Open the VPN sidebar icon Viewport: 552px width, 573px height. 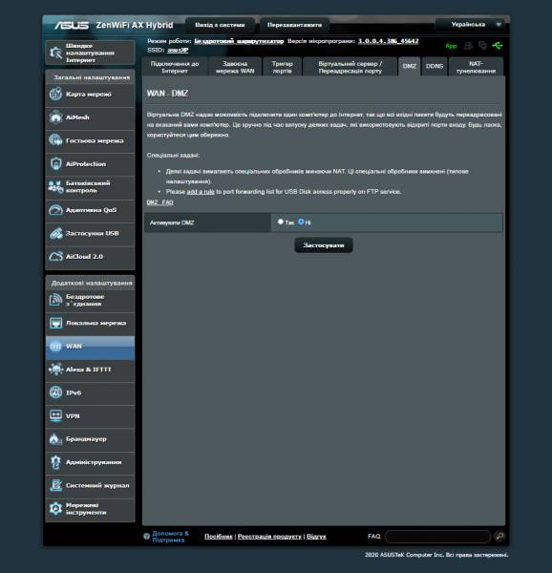click(x=55, y=415)
